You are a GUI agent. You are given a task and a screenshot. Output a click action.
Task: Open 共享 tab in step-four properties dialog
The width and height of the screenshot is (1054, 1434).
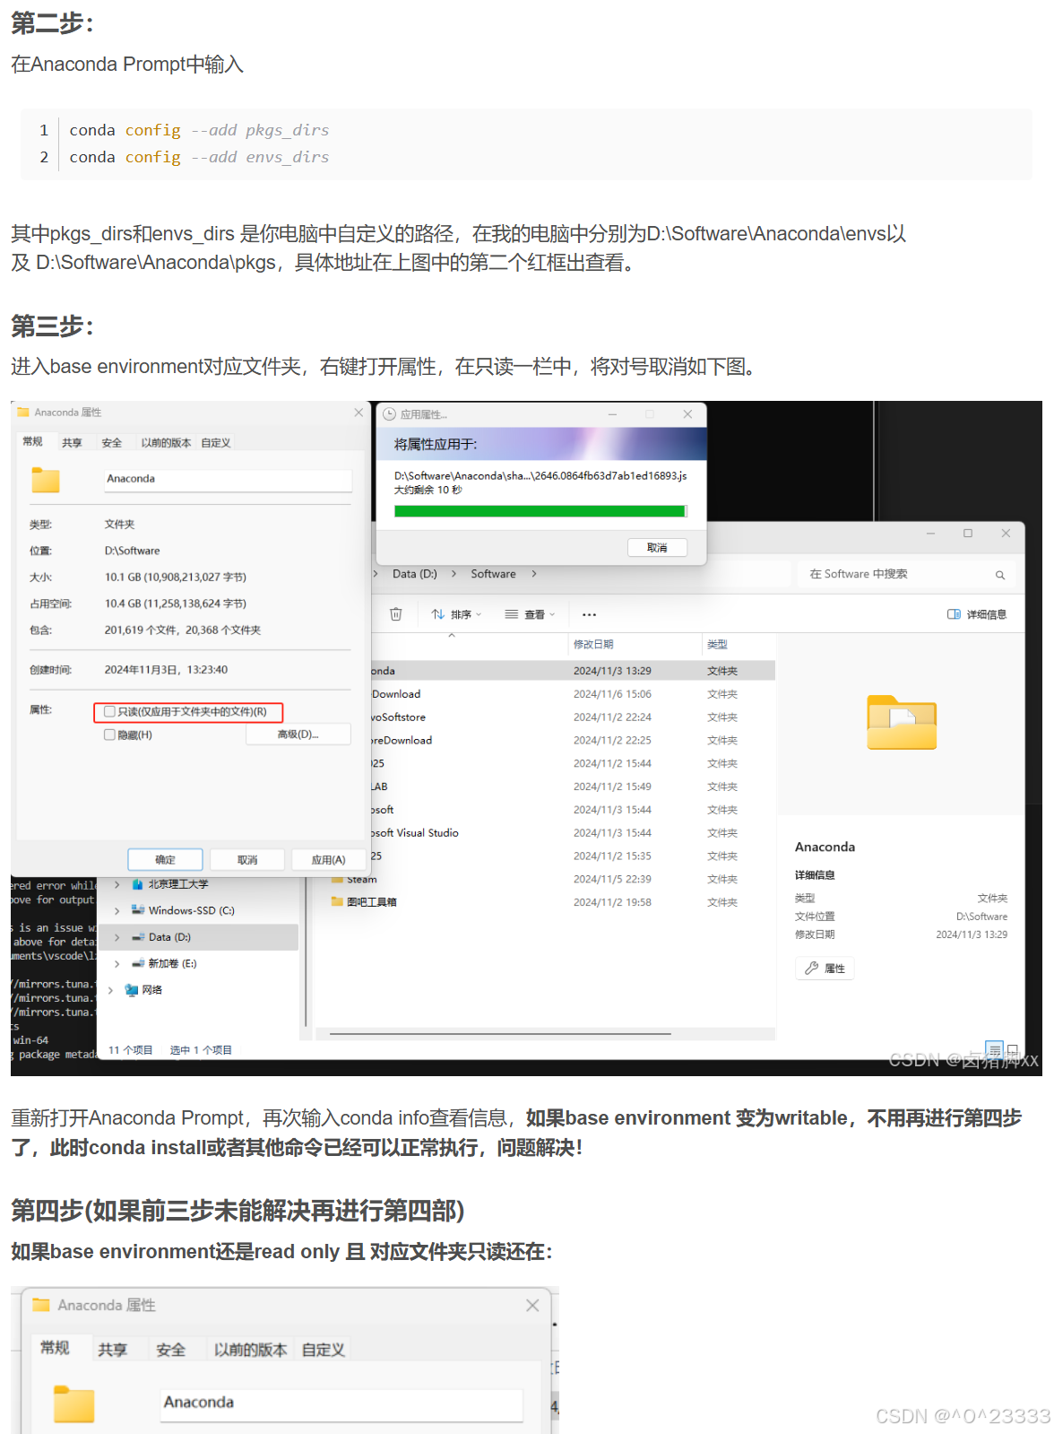(112, 1350)
